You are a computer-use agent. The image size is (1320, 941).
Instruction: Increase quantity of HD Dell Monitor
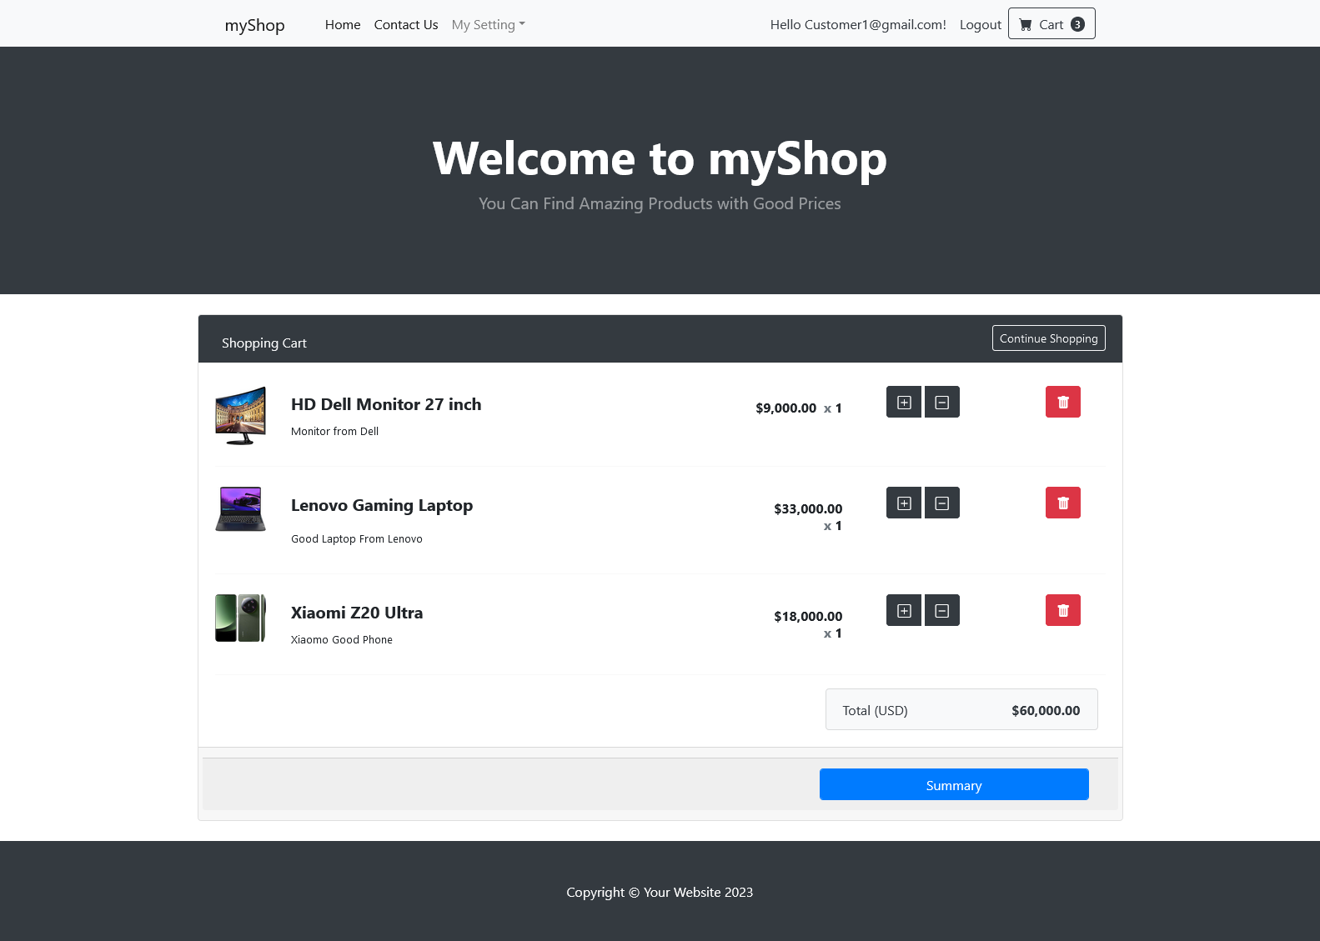(x=903, y=403)
